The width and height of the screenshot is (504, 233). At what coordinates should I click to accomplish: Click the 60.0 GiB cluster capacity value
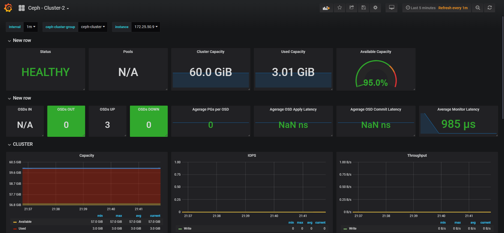coord(211,72)
